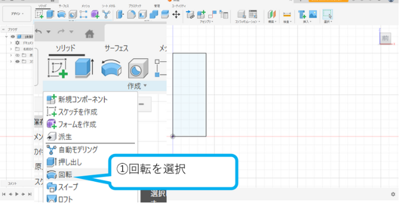Switch to the small メッシュ ribbon tab

point(86,6)
